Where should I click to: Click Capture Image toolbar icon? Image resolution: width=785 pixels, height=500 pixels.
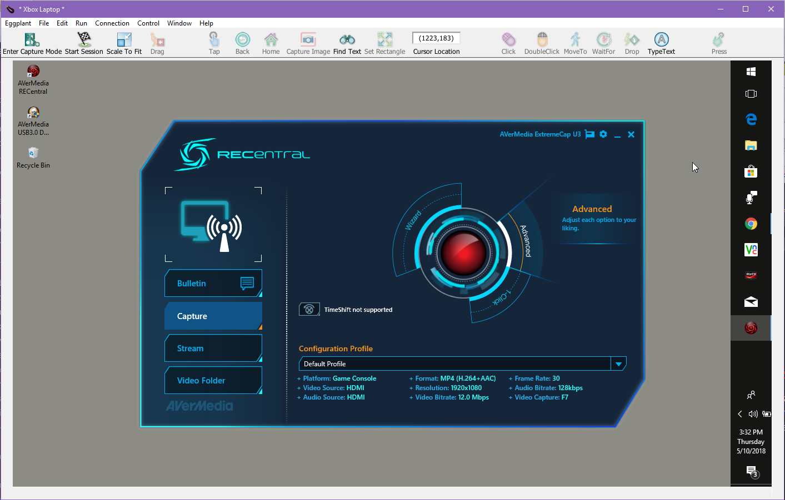point(308,39)
